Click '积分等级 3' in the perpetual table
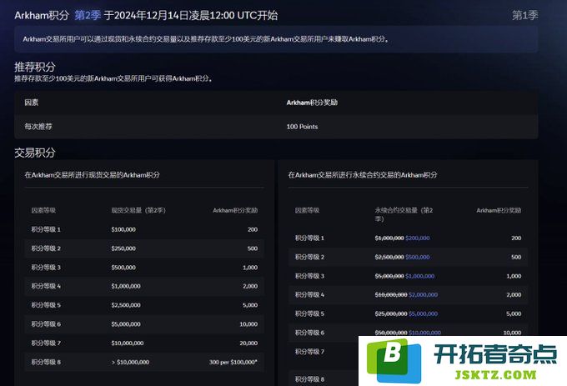The height and width of the screenshot is (386, 567). tap(309, 276)
